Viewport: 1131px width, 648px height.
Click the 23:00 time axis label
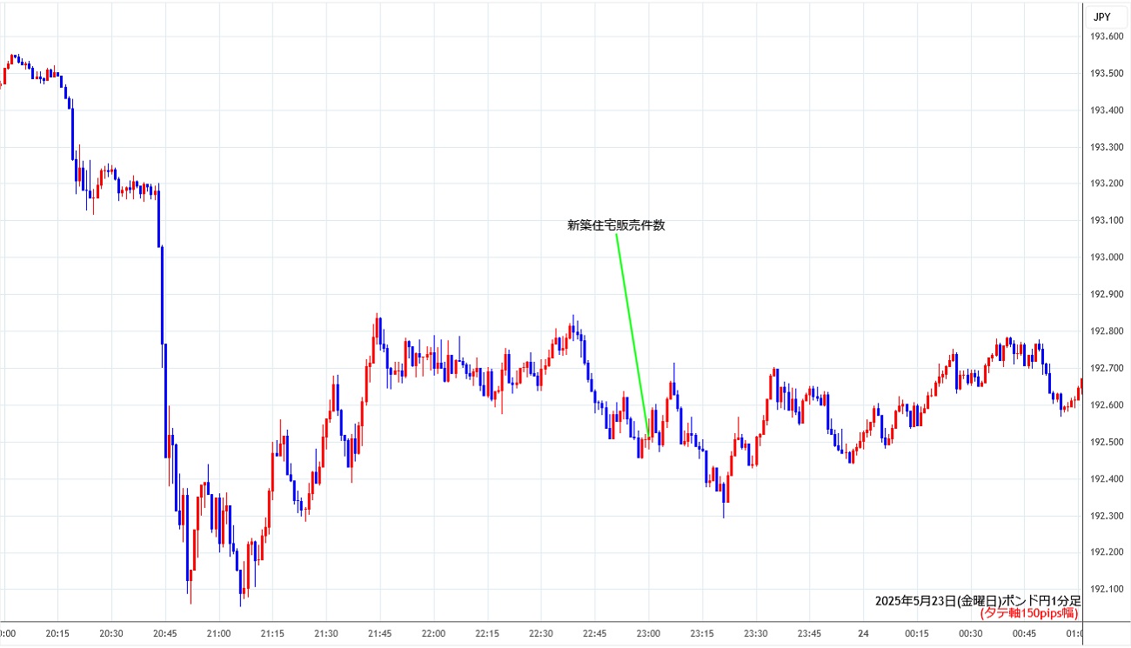pyautogui.click(x=648, y=634)
